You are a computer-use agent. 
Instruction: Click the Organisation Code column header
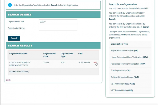click(50, 55)
